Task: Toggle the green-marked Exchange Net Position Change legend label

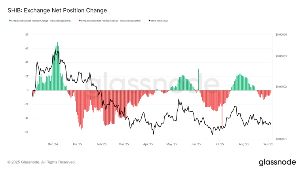Action: click(41, 21)
